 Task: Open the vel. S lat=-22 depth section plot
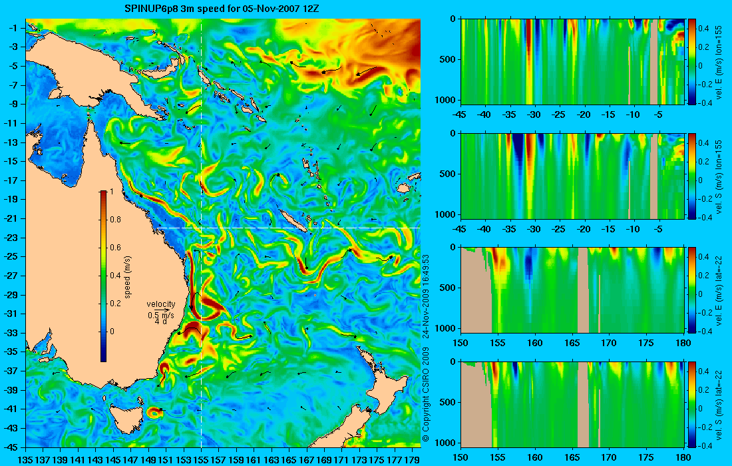point(572,404)
